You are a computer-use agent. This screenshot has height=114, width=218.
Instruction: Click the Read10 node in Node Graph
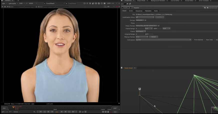coord(140,89)
